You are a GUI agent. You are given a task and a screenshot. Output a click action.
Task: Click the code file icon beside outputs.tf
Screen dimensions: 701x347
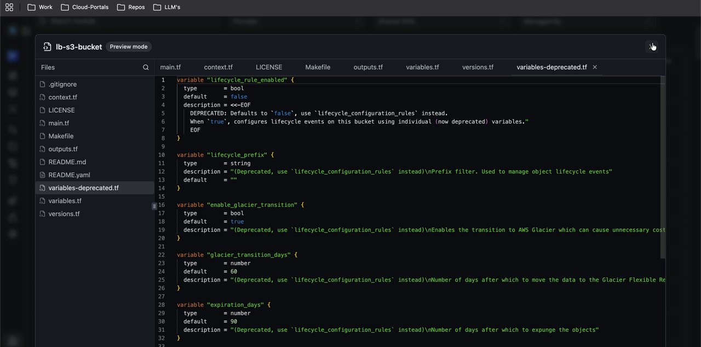point(42,149)
